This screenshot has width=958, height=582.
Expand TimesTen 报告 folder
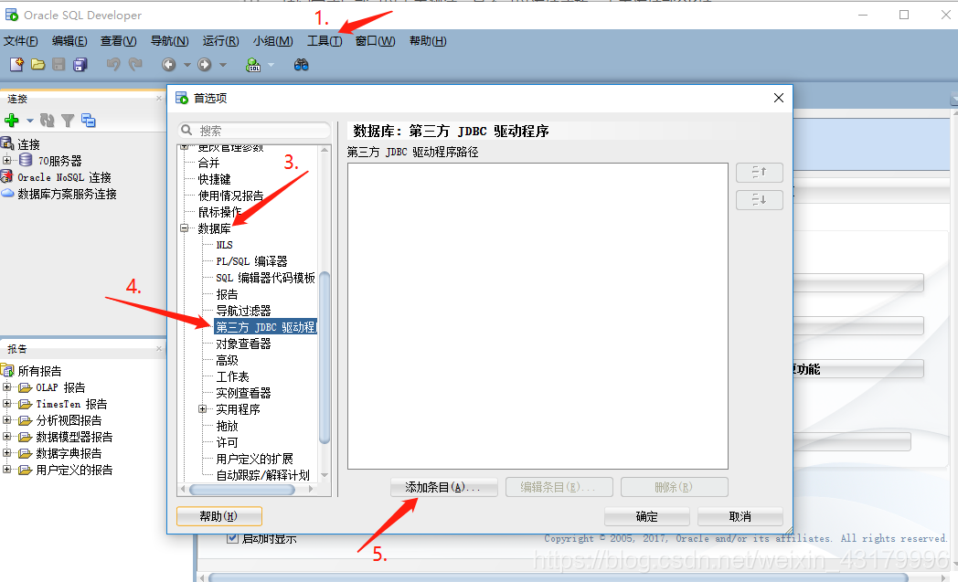[x=6, y=404]
